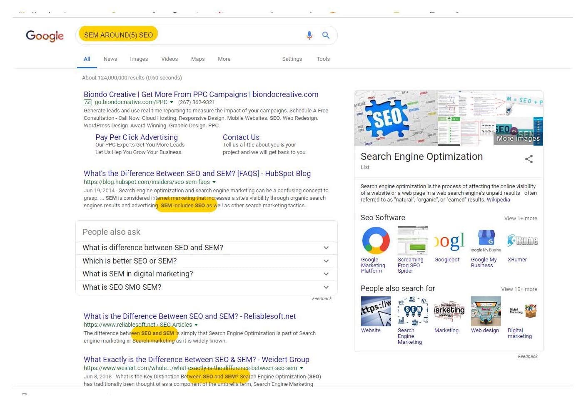
Task: Click the 'Search Engine Optimization' panel title
Action: point(421,157)
